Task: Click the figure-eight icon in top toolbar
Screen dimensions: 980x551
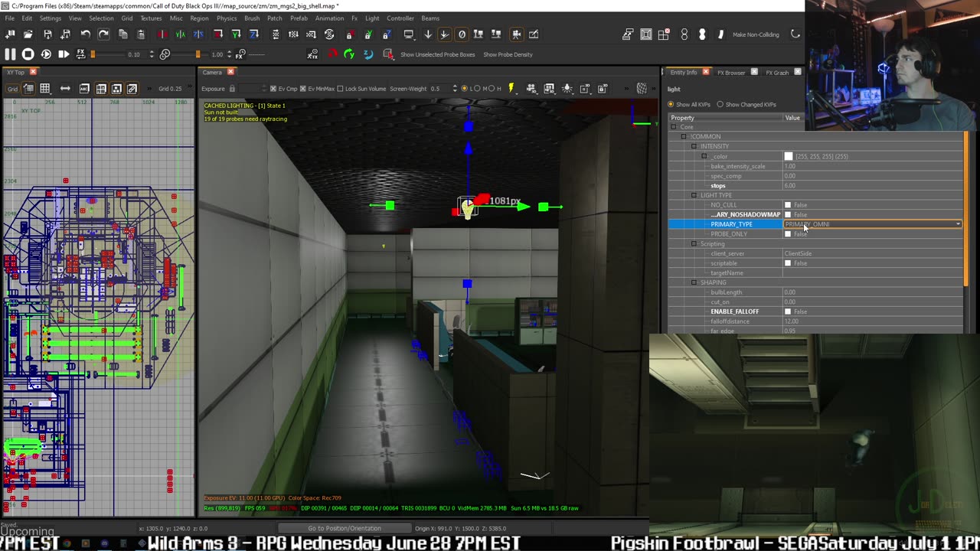Action: tap(684, 34)
